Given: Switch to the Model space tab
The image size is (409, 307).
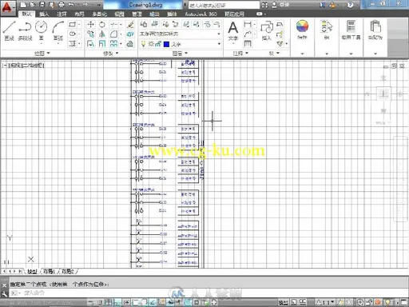Looking at the screenshot, I should (x=32, y=271).
